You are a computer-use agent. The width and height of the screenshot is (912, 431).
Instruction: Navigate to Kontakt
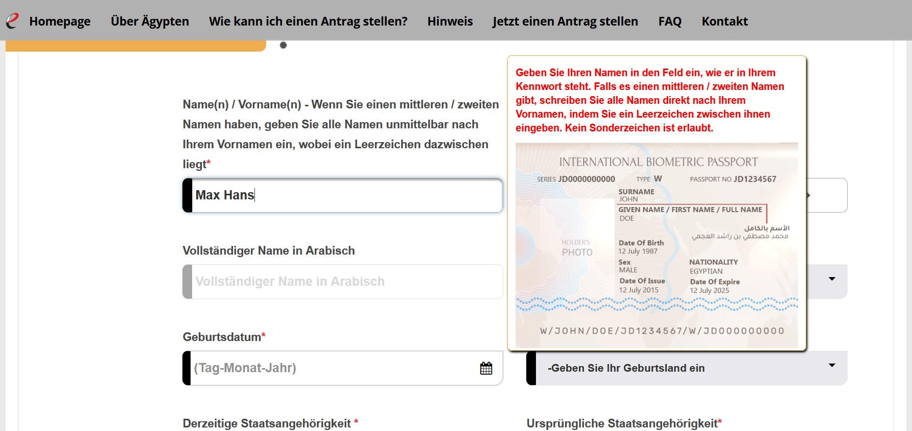click(724, 21)
